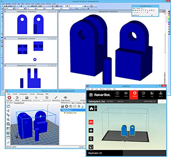Viewport: 171px width, 157px height.
Task: Click the add object plus icon
Action: pyautogui.click(x=67, y=106)
